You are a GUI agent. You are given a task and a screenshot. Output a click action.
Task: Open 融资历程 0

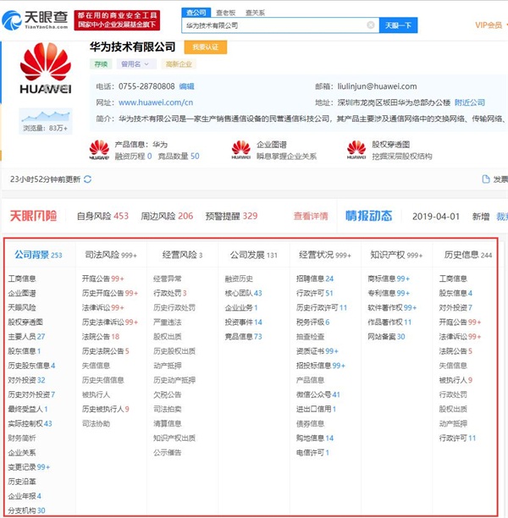[133, 156]
